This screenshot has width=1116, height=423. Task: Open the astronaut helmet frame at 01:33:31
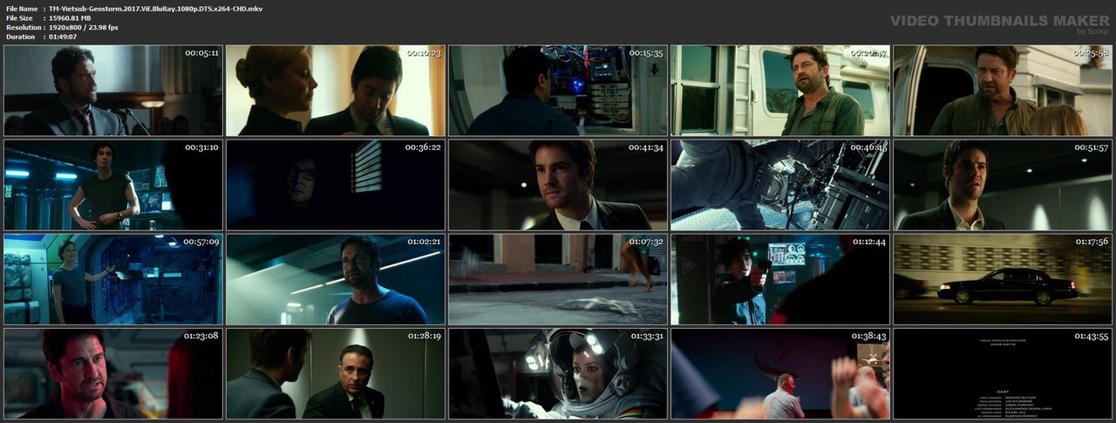(558, 373)
